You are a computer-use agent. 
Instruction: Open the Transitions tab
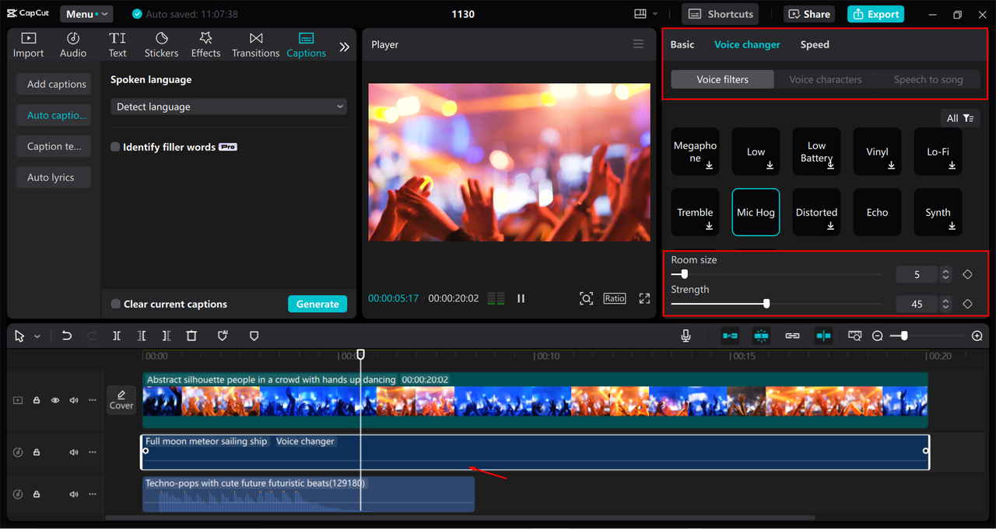click(x=256, y=45)
